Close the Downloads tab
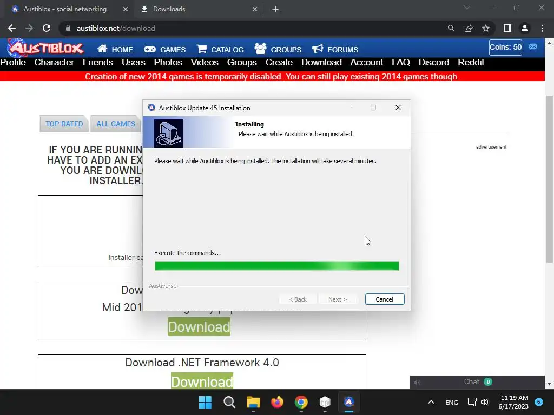Viewport: 554px width, 415px height. click(255, 9)
